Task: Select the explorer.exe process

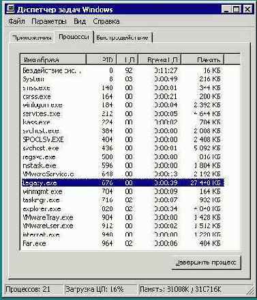Action: point(123,209)
